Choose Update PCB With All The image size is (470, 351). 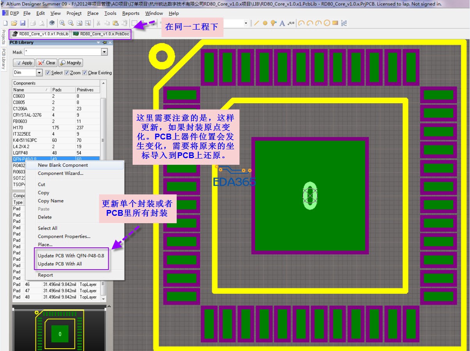click(x=60, y=264)
